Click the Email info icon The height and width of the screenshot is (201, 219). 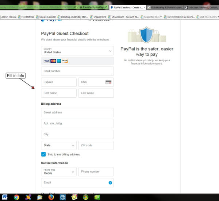110,182
